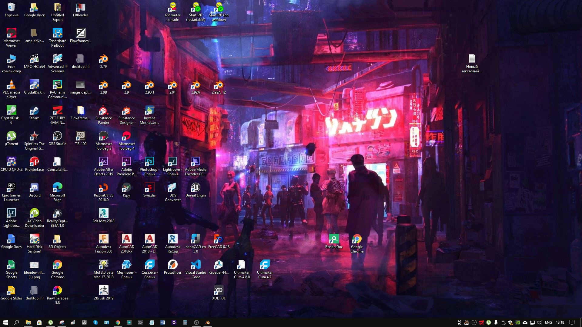Open the Epic Games Launcher icon

11,192
